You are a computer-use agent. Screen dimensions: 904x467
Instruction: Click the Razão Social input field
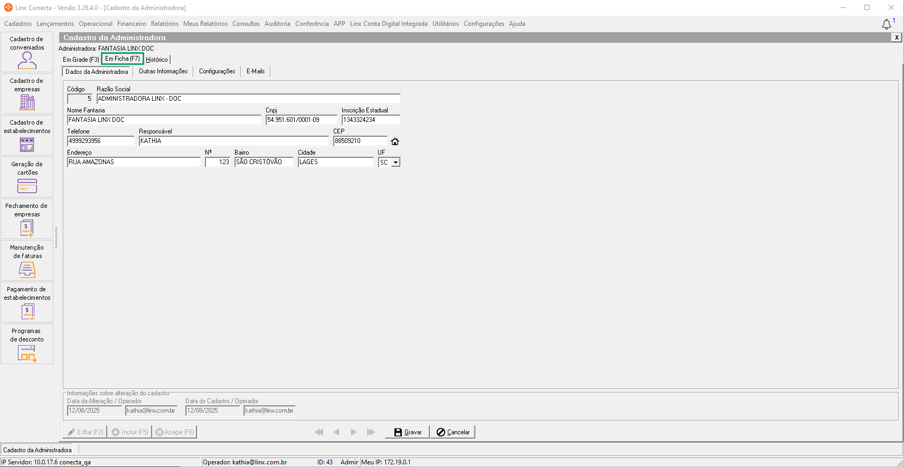click(249, 99)
